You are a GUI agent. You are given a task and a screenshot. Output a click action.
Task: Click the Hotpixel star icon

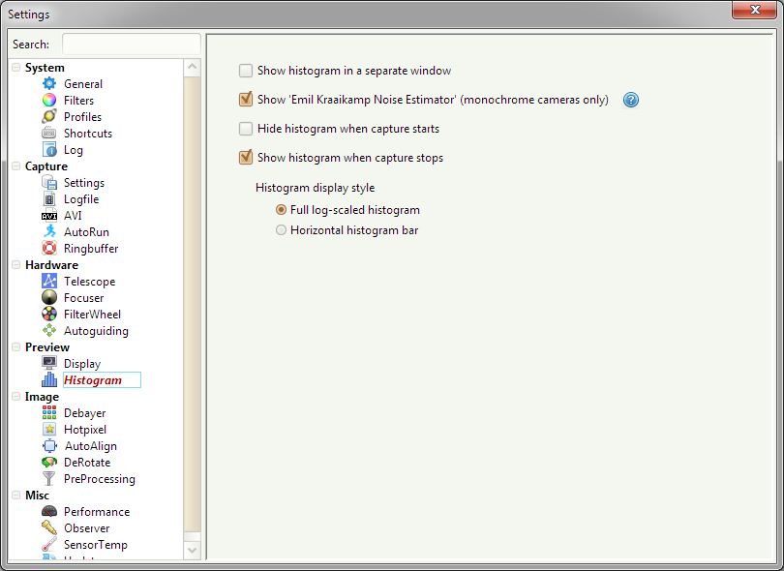[49, 430]
